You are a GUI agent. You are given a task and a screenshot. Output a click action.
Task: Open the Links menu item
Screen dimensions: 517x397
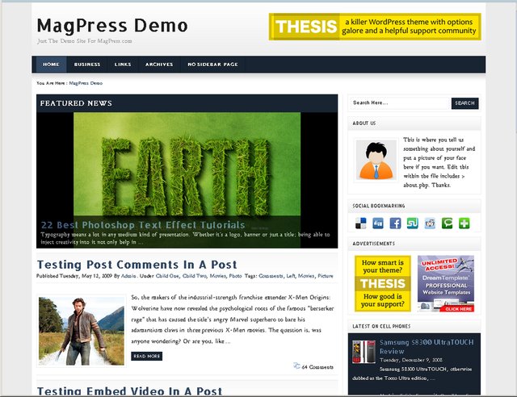coord(123,65)
